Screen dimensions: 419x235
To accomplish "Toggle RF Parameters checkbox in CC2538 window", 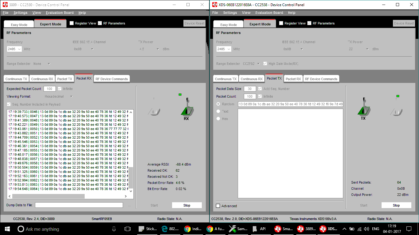I will click(x=309, y=23).
